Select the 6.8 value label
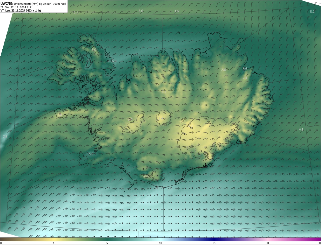This screenshot has height=245, width=321. (114, 61)
